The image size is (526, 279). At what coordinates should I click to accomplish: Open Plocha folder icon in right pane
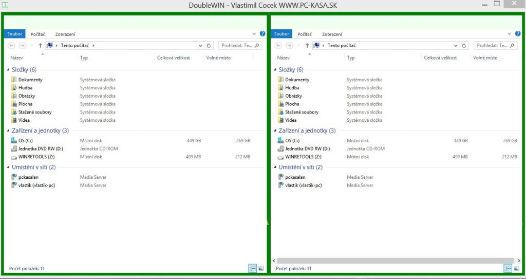281,104
